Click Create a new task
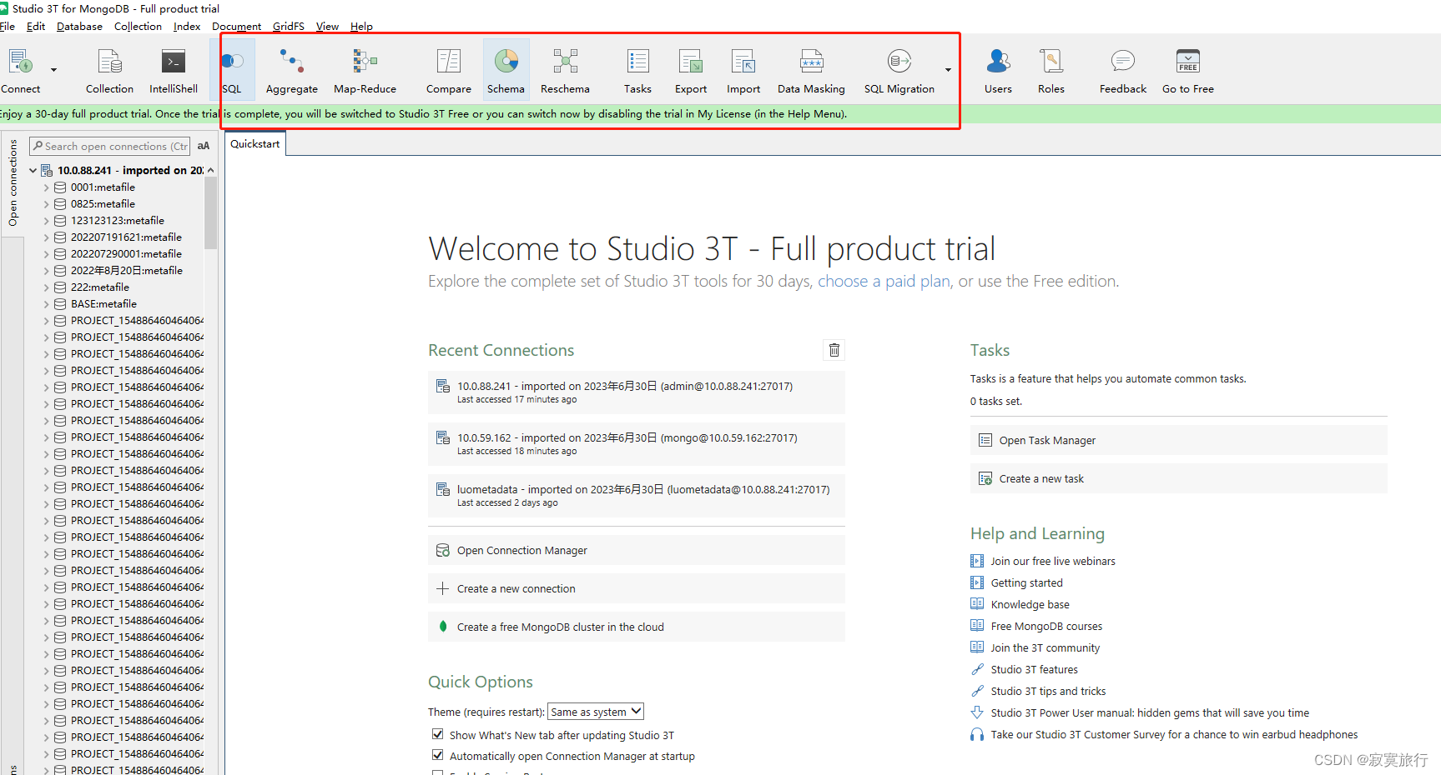This screenshot has width=1441, height=775. (1178, 478)
